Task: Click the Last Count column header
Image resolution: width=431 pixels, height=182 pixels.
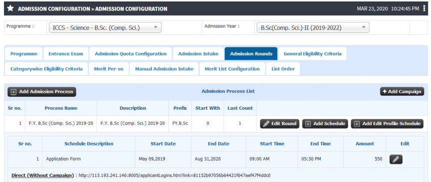Action: [240, 108]
